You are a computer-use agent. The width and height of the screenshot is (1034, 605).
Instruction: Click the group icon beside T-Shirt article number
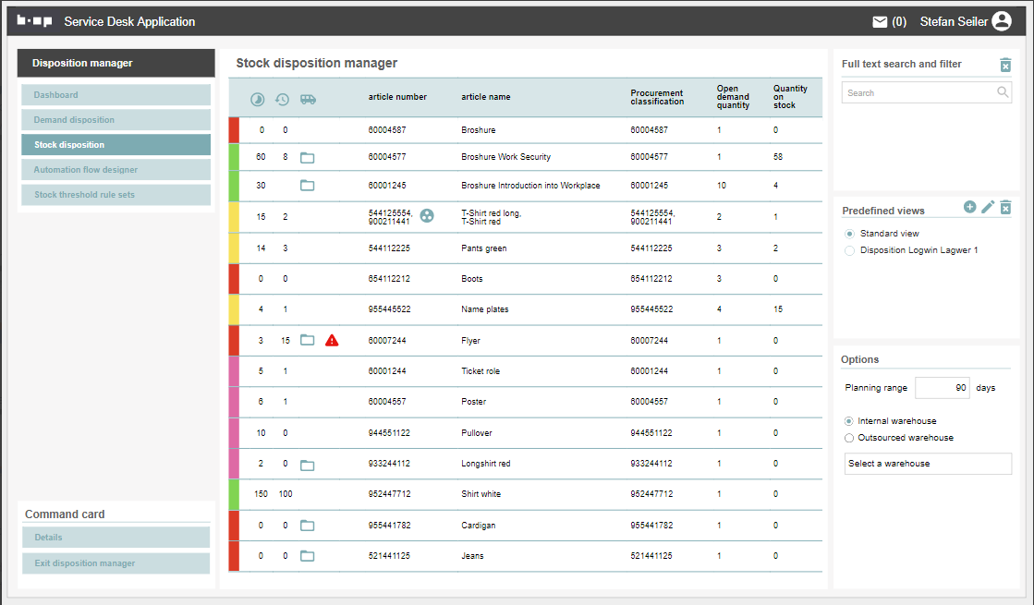[426, 216]
